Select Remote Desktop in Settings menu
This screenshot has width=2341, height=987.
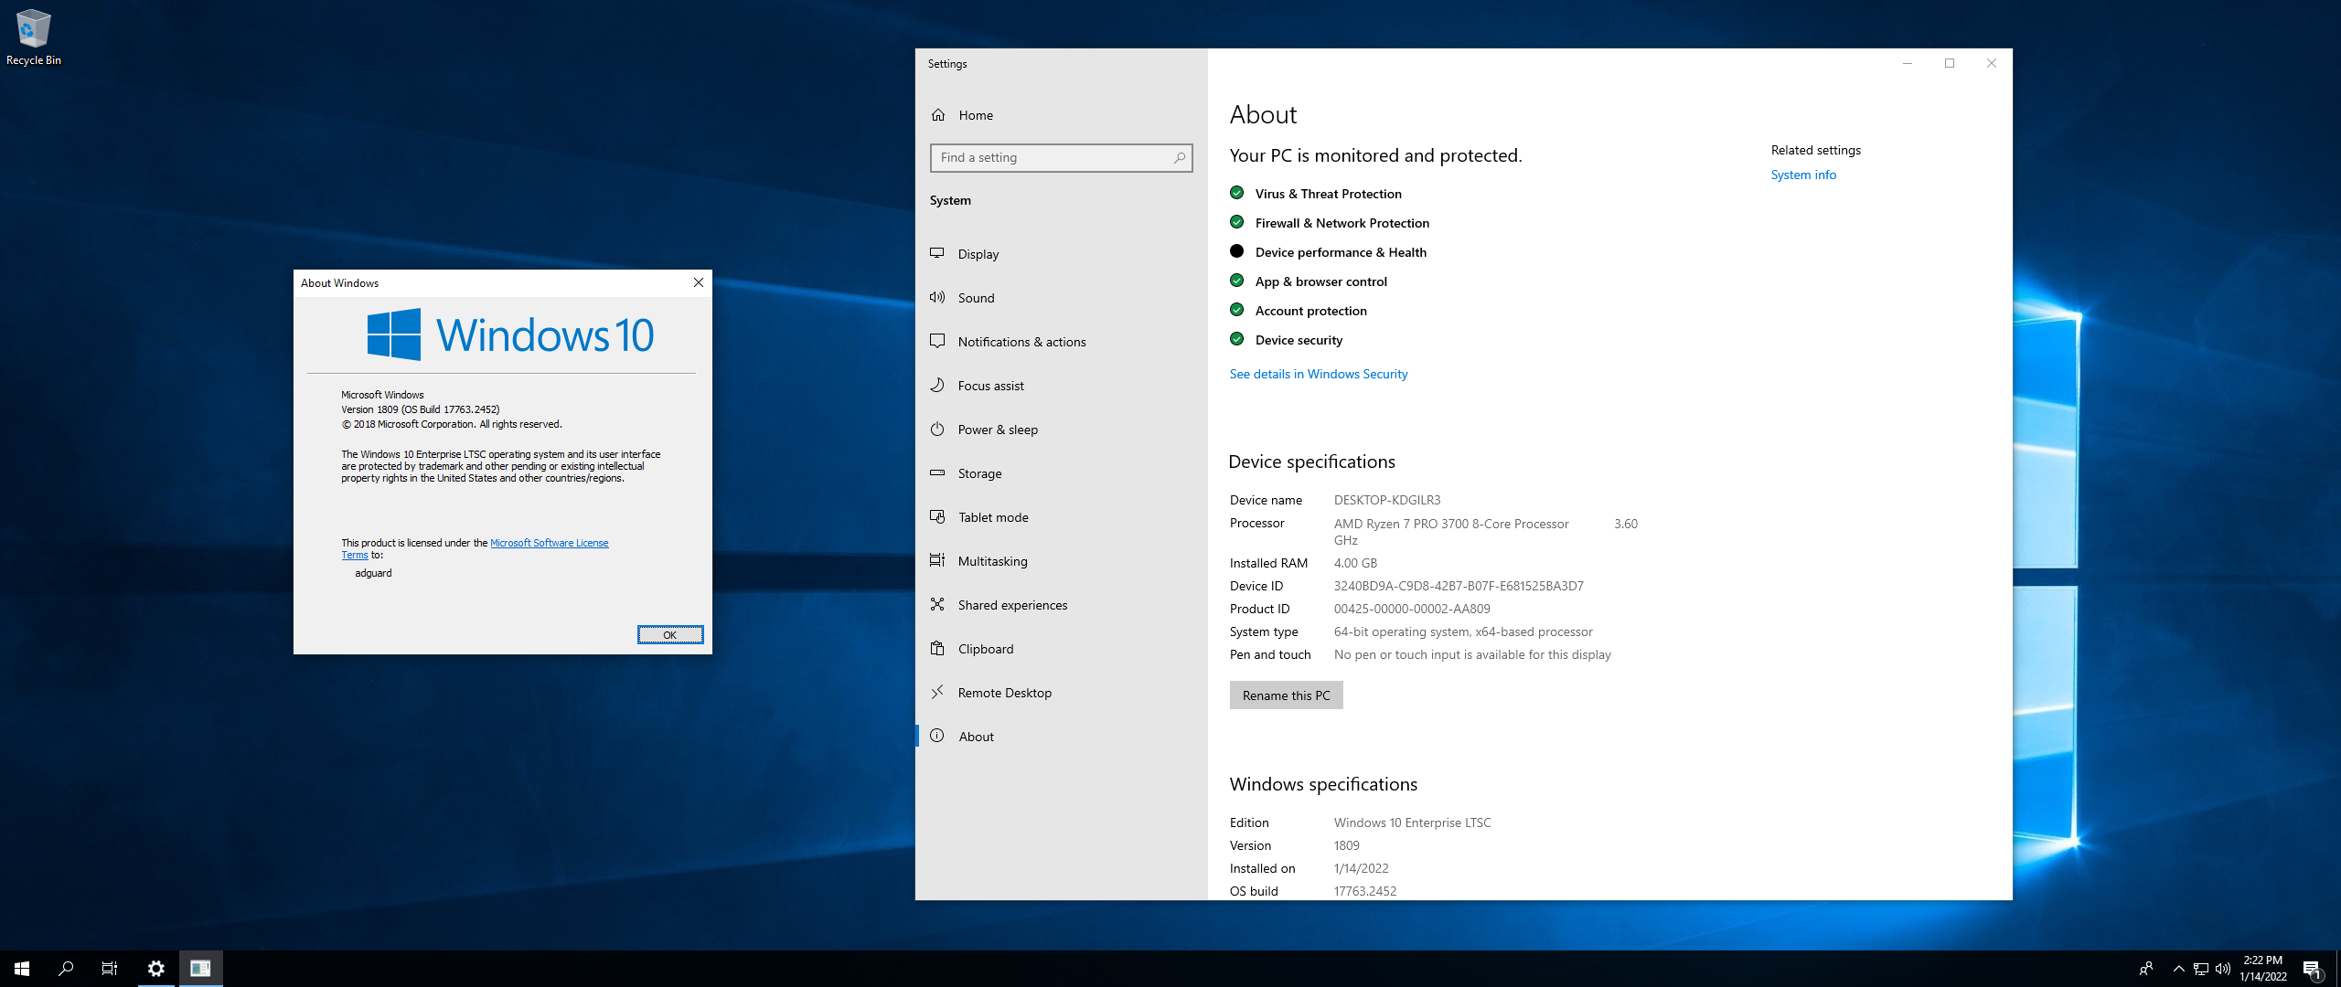click(x=1061, y=693)
